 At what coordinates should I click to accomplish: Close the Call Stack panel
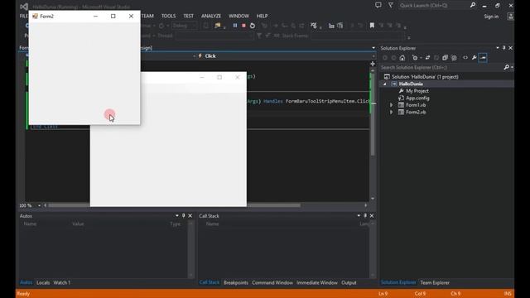click(372, 215)
